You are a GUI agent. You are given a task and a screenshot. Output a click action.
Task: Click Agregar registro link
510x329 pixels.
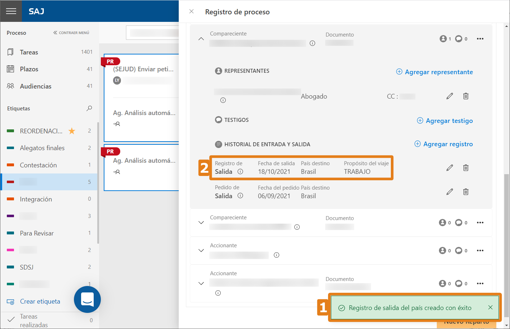point(444,144)
